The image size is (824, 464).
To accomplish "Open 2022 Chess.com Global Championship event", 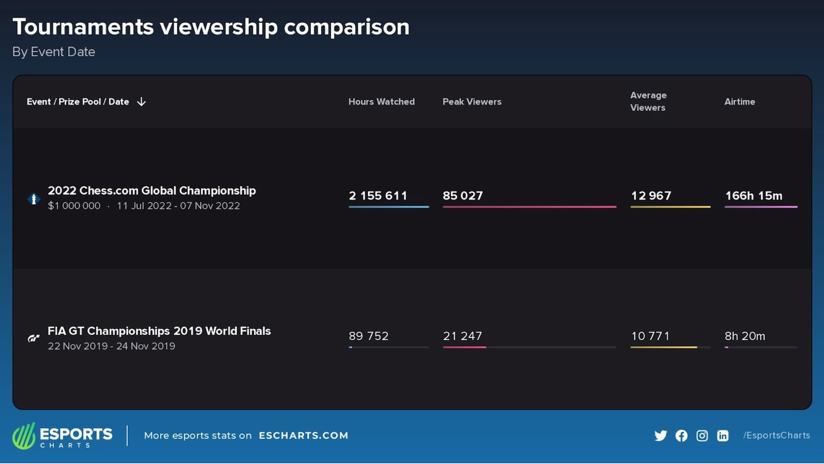I will (151, 191).
